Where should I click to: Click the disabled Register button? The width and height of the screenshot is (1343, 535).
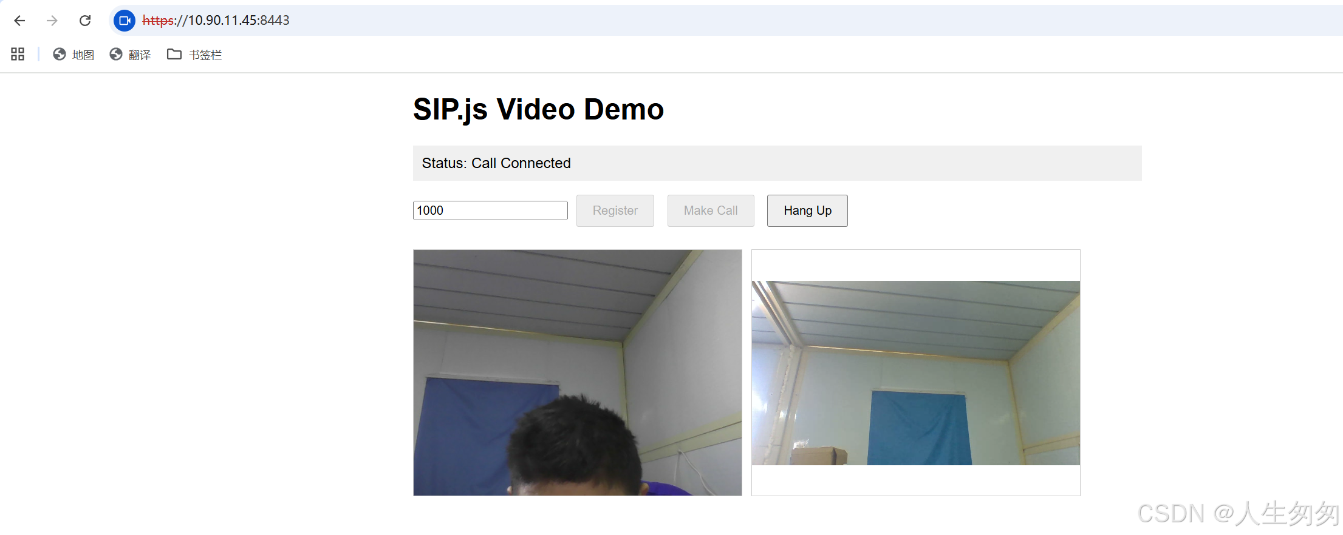pyautogui.click(x=615, y=210)
